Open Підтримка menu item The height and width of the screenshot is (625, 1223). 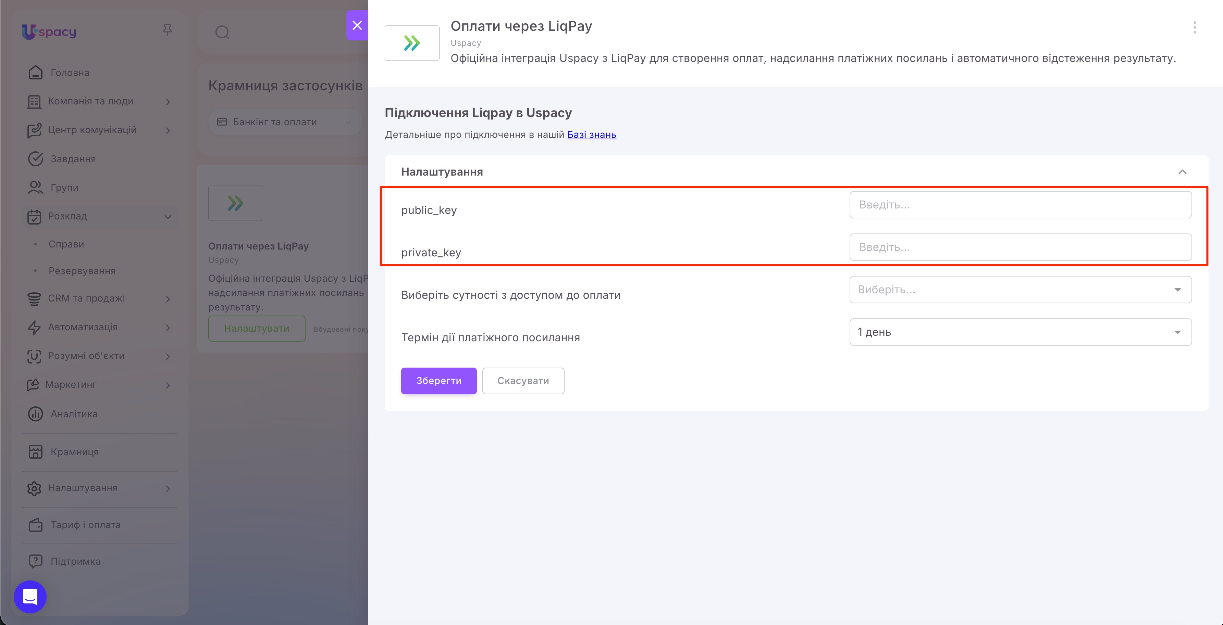75,561
